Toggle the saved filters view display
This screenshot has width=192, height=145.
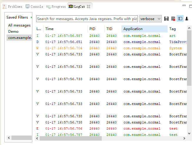coord(180,19)
